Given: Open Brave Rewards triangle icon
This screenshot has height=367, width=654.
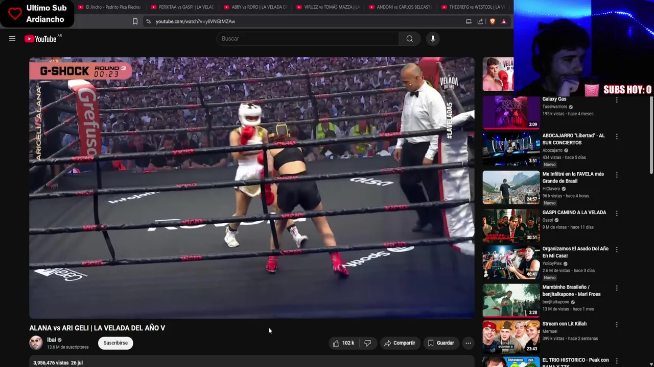Looking at the screenshot, I should click(x=504, y=21).
